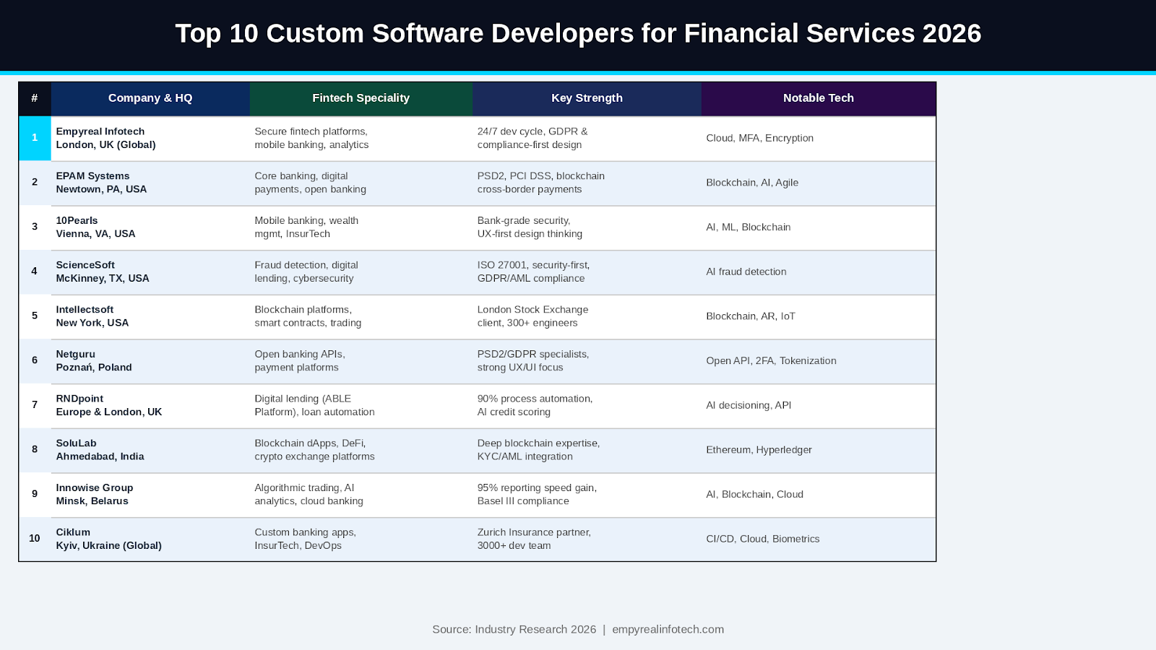
Task: Click the highlighted rank 1 cell
Action: point(35,138)
